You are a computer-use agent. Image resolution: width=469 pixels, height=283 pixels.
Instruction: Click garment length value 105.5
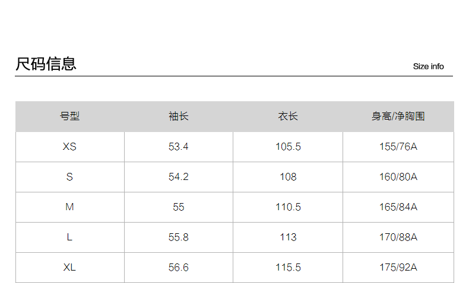tap(288, 146)
